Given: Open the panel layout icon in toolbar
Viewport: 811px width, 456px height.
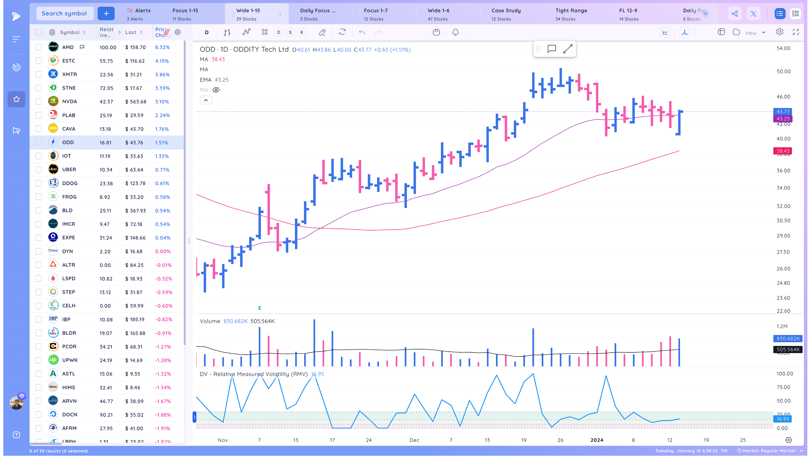Looking at the screenshot, I should click(x=722, y=32).
